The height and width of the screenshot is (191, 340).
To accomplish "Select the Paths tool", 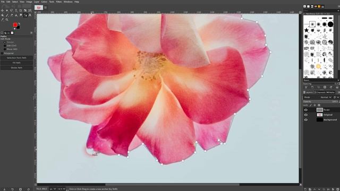I will 25,15.
